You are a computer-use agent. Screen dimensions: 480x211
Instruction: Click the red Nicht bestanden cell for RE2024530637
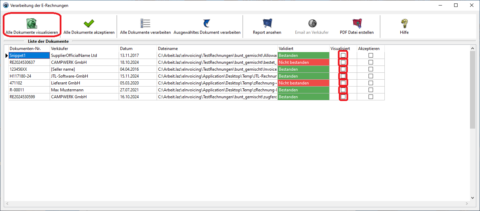[x=303, y=62]
